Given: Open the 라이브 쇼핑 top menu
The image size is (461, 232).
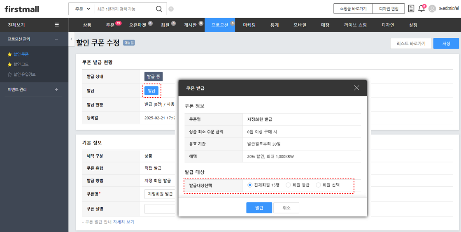Looking at the screenshot, I should coord(356,25).
